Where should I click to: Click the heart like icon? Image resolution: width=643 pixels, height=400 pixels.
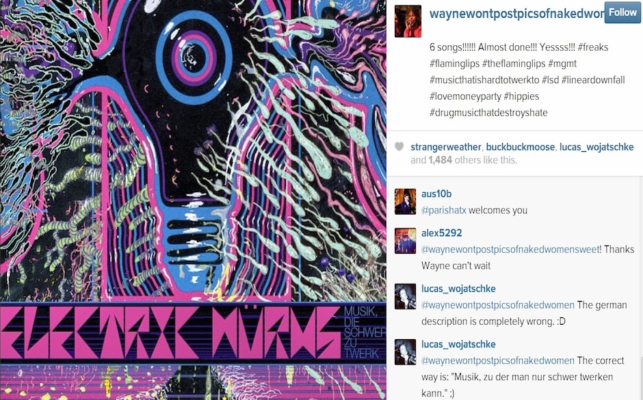(399, 147)
